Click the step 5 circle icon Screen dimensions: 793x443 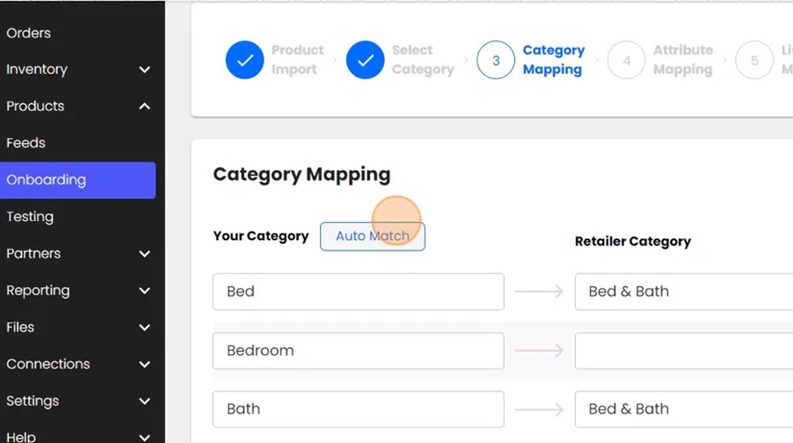click(754, 60)
